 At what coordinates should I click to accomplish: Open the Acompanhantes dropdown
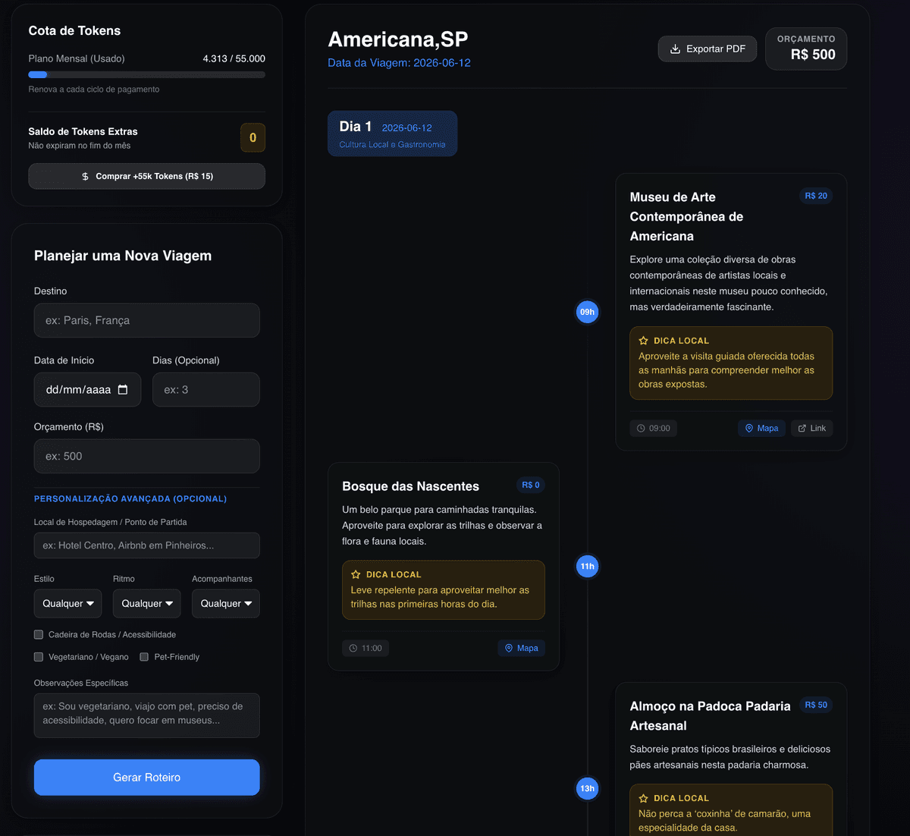pyautogui.click(x=226, y=604)
